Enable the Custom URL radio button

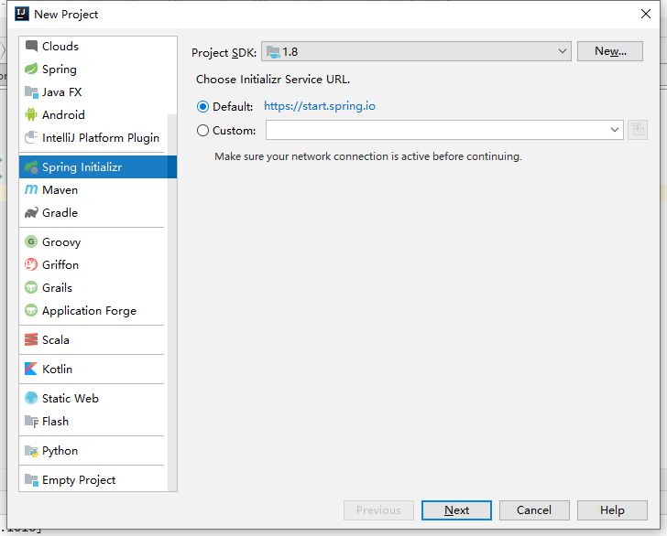point(202,131)
